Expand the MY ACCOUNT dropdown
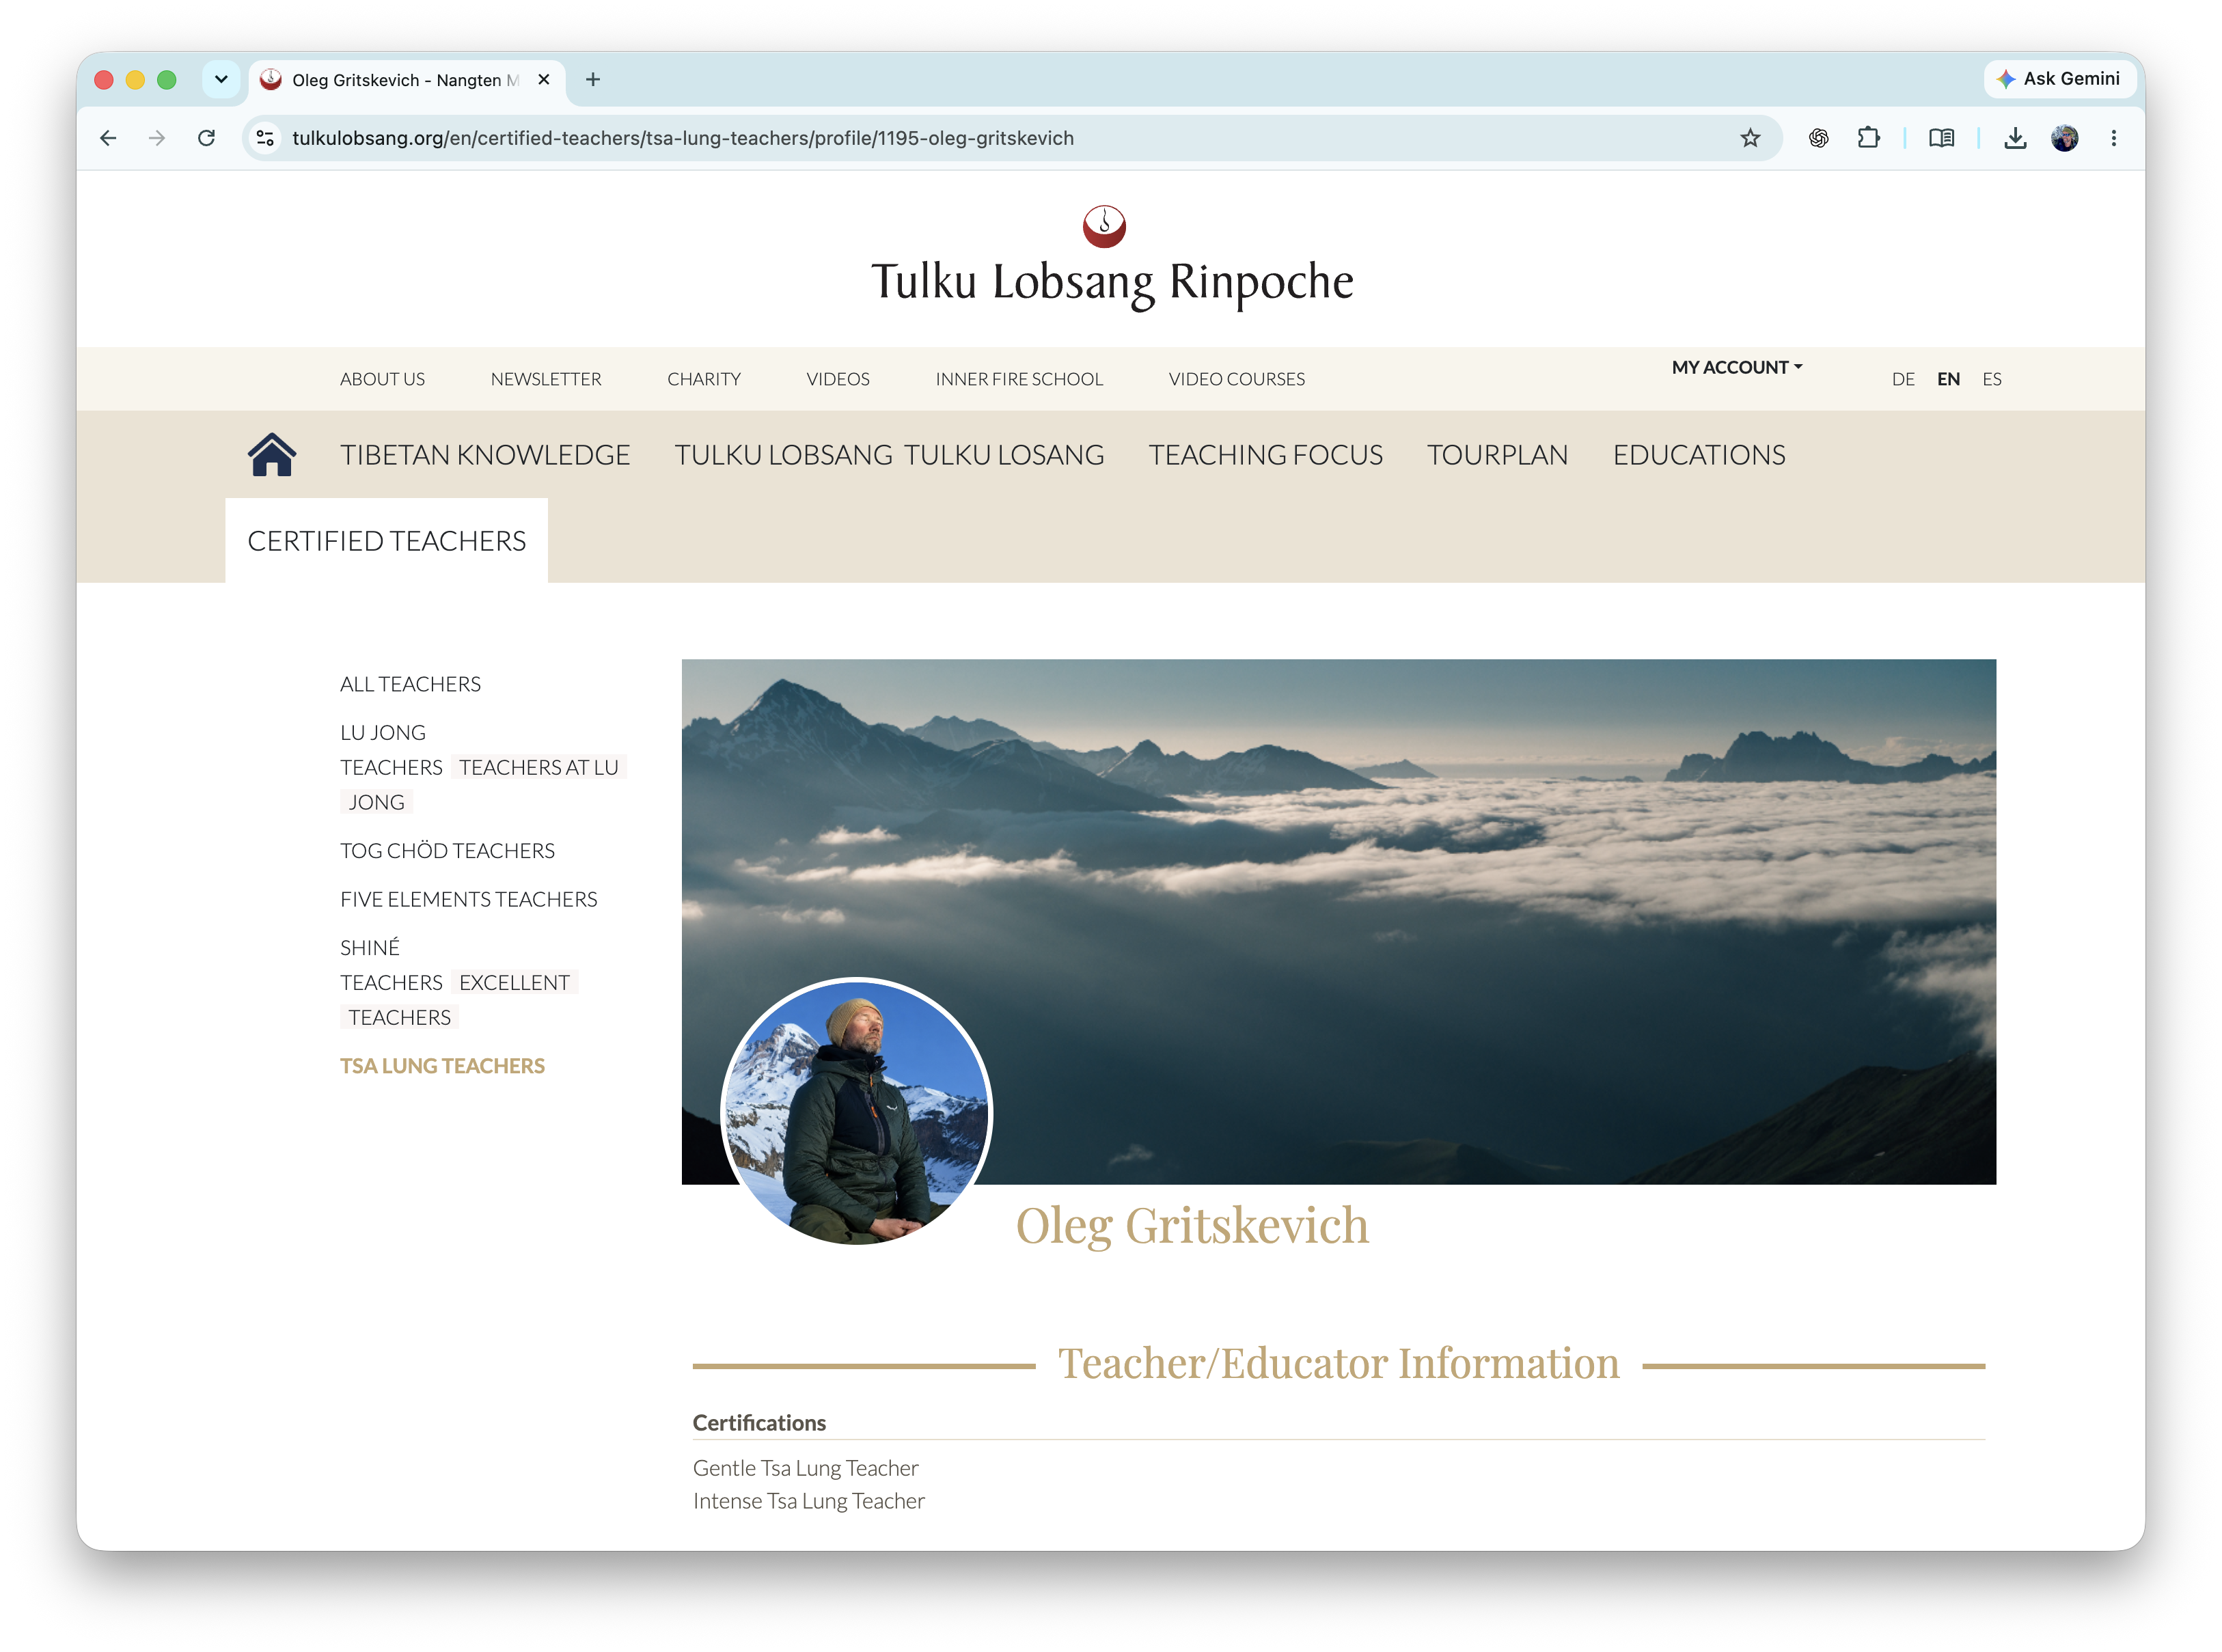 click(x=1736, y=367)
